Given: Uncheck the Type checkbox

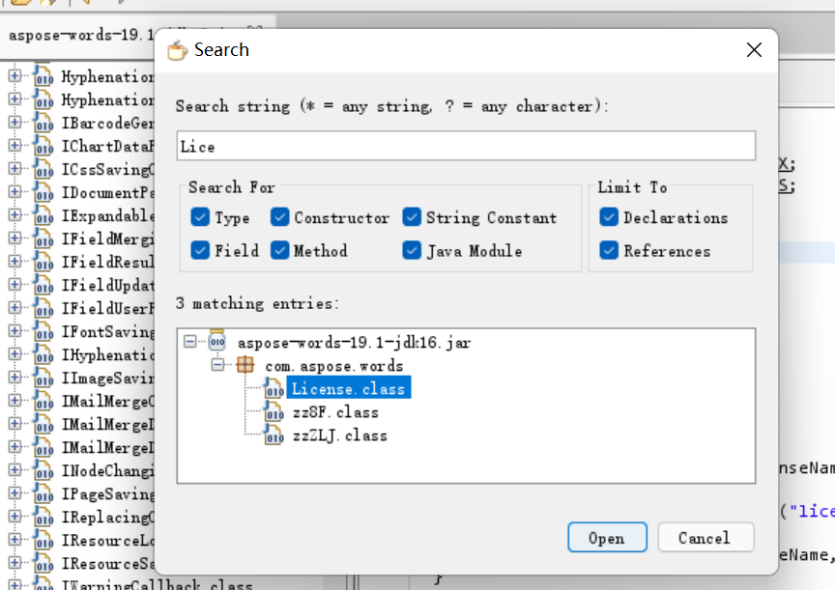Looking at the screenshot, I should (x=200, y=217).
